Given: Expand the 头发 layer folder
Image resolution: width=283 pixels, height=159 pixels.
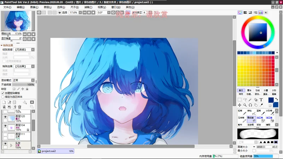Looking at the screenshot, I should click(x=11, y=145).
